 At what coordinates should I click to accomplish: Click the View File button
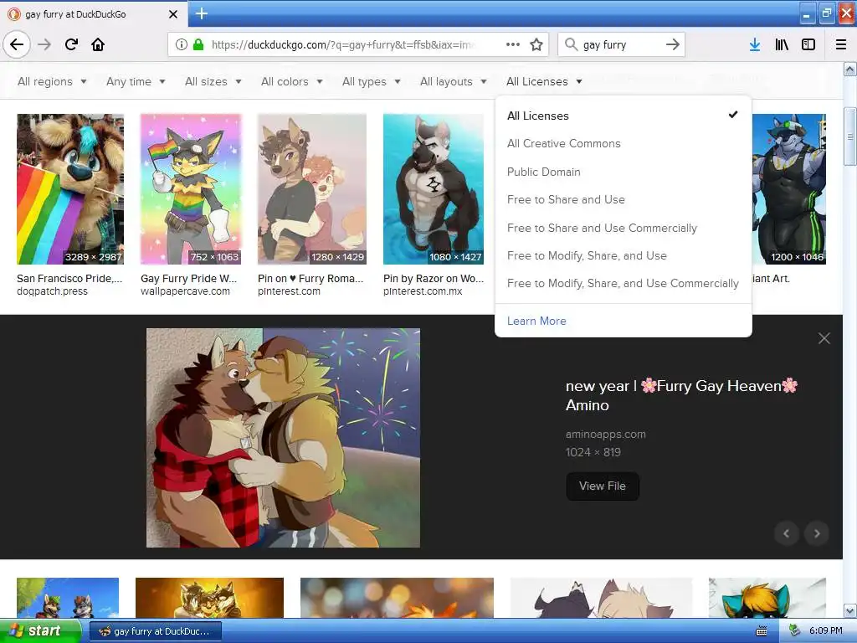pos(603,486)
